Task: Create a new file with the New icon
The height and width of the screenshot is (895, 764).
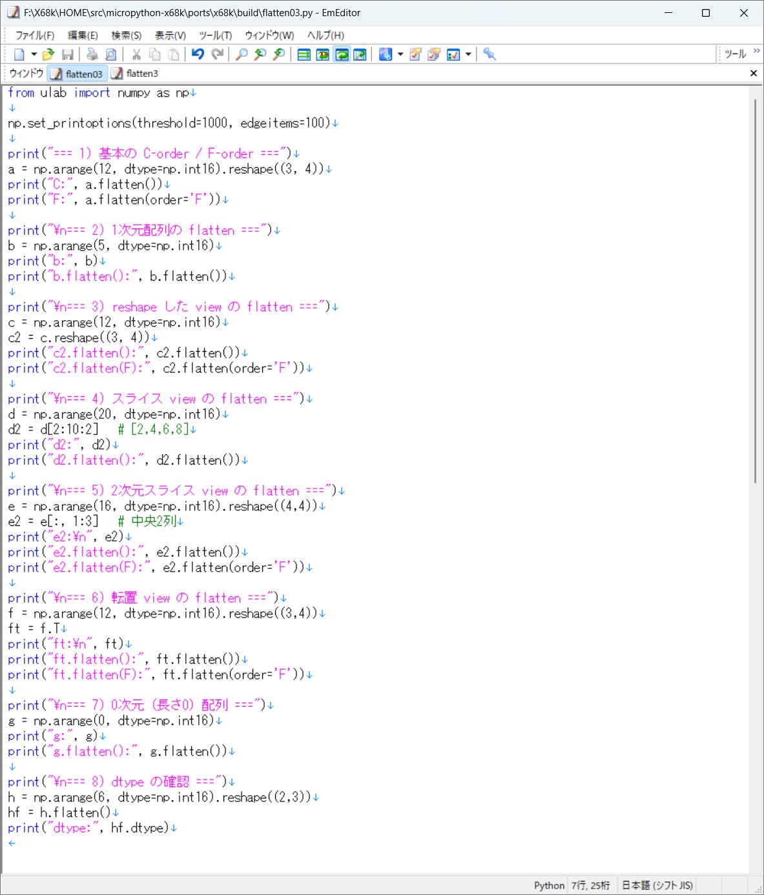Action: click(19, 55)
